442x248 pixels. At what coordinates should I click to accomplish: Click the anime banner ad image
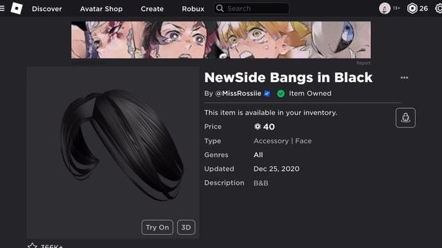click(221, 40)
